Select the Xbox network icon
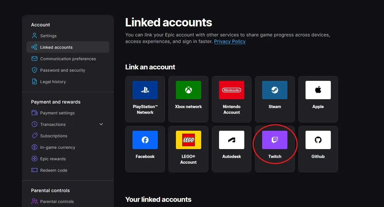The height and width of the screenshot is (207, 384). pos(189,90)
